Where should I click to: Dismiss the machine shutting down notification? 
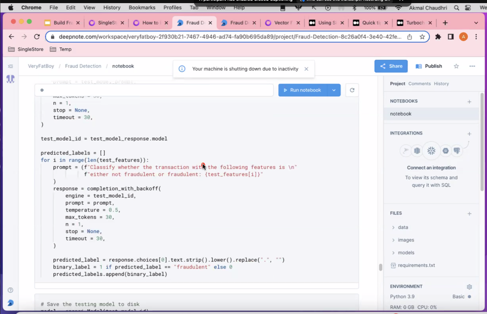[306, 69]
